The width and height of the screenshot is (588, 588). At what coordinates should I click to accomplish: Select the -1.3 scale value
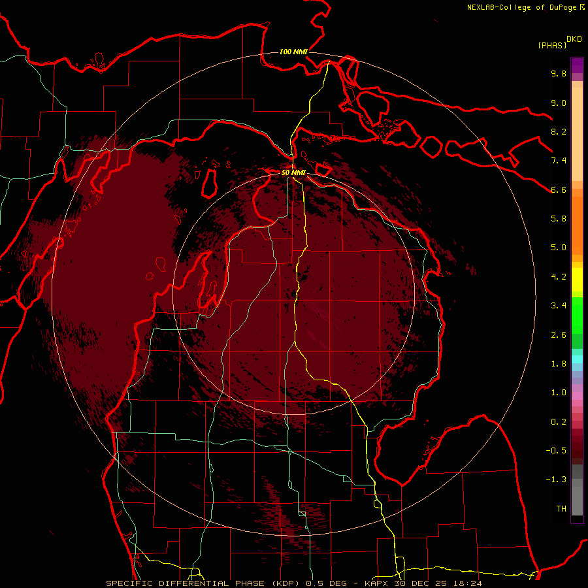pos(556,480)
